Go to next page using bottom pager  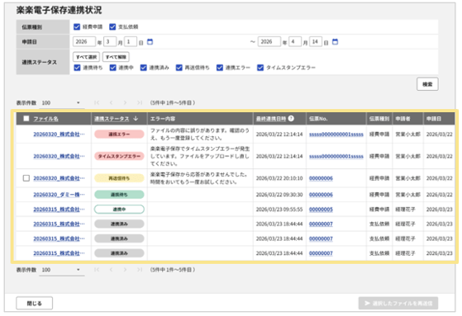(x=125, y=270)
